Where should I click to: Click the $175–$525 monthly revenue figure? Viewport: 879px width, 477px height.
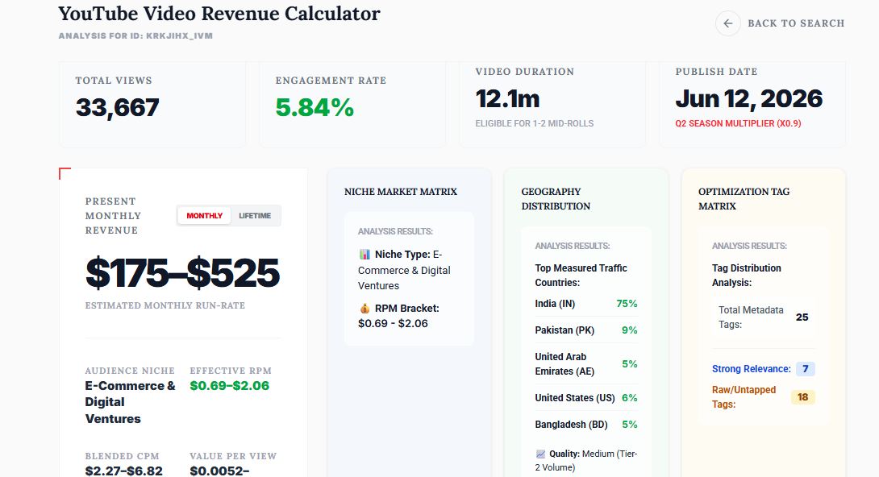pyautogui.click(x=182, y=273)
